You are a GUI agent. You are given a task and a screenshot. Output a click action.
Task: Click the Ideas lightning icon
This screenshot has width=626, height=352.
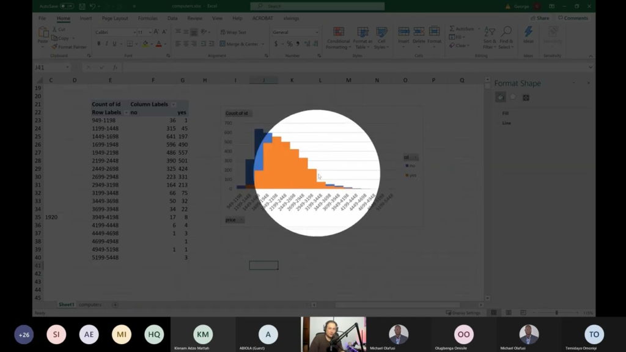[528, 32]
